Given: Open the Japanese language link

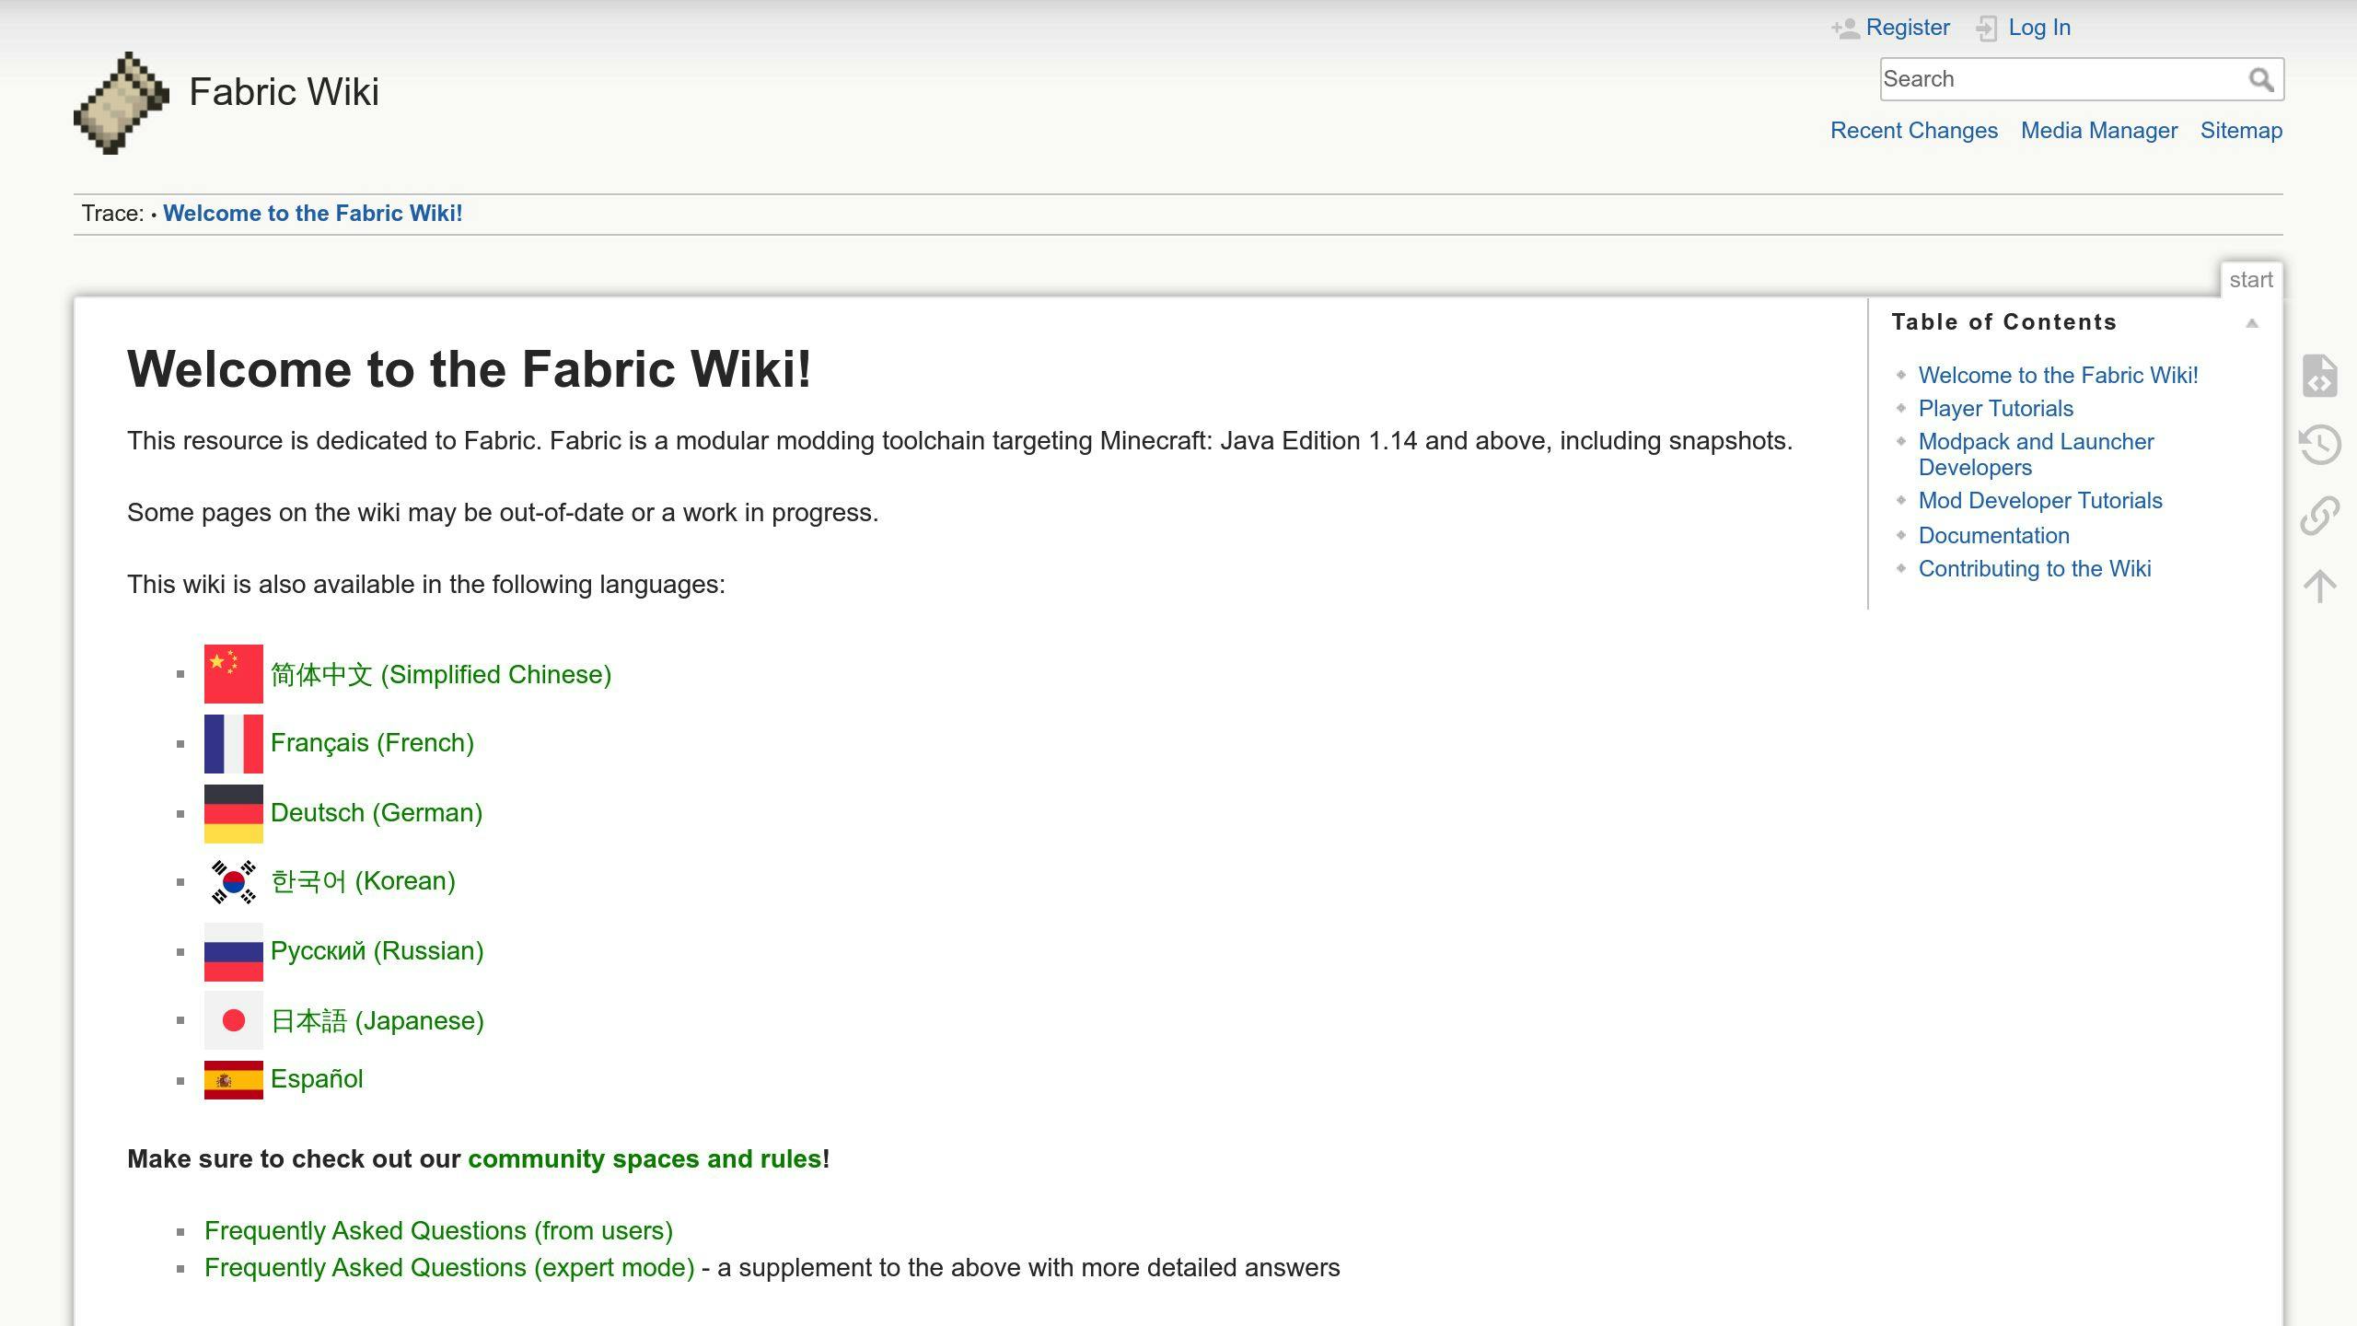Looking at the screenshot, I should click(x=377, y=1021).
